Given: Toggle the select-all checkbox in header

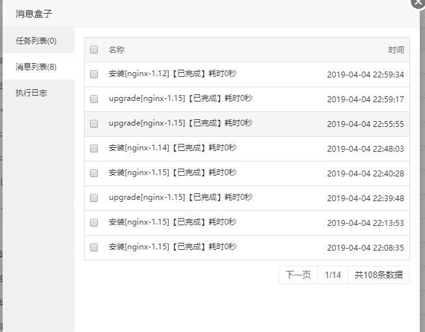Looking at the screenshot, I should click(94, 49).
